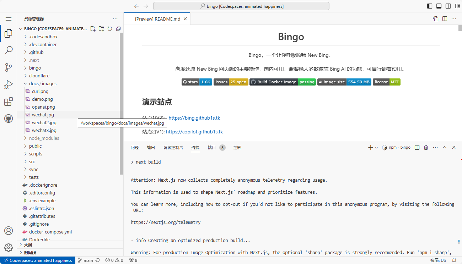This screenshot has height=264, width=462.
Task: Open the hamburger application menu
Action: 9,19
